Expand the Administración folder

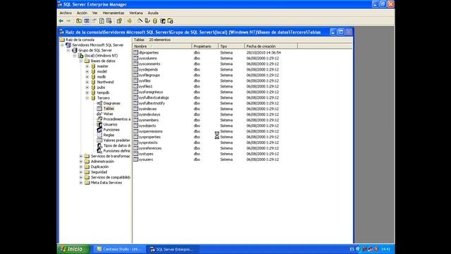pyautogui.click(x=81, y=162)
